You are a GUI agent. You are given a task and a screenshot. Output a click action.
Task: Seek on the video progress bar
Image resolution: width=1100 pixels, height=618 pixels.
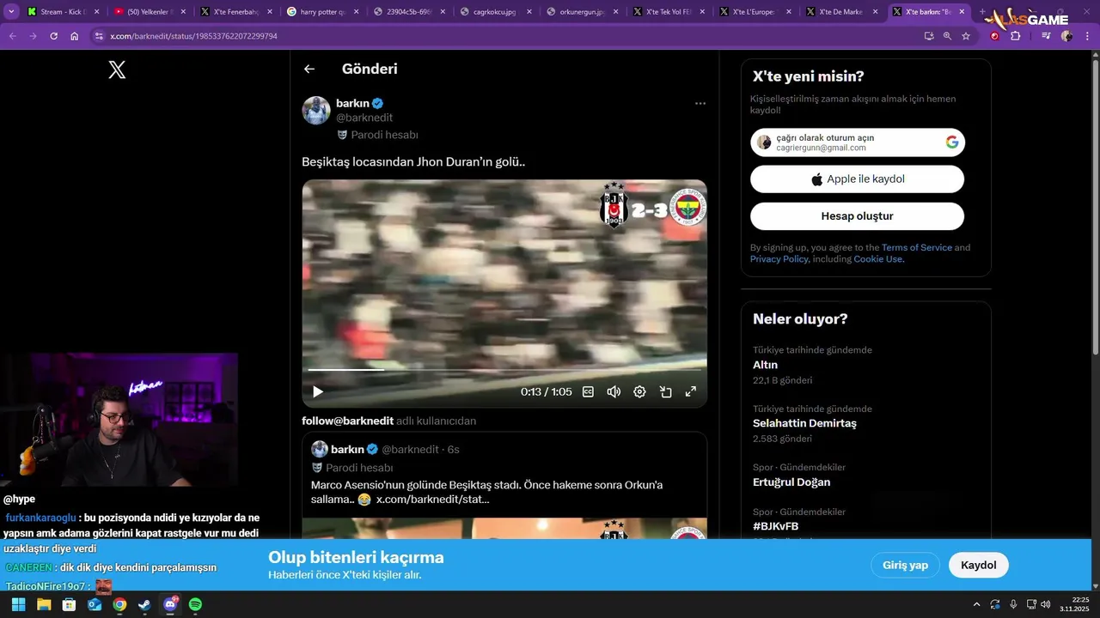pos(504,370)
